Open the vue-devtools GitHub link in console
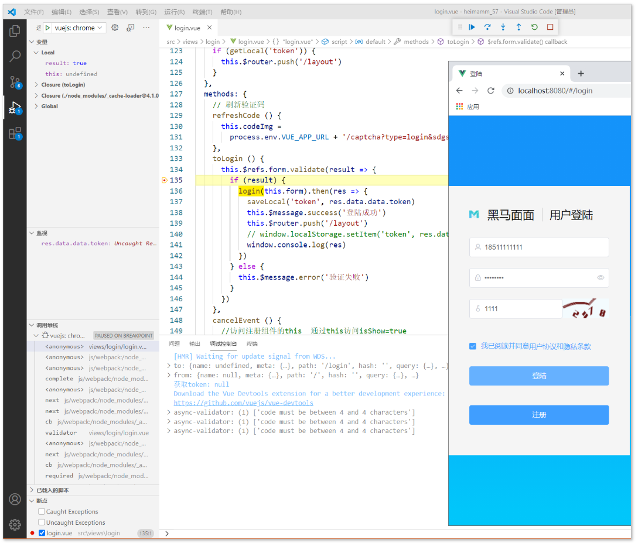Screen dimensions: 638x547 (243, 402)
